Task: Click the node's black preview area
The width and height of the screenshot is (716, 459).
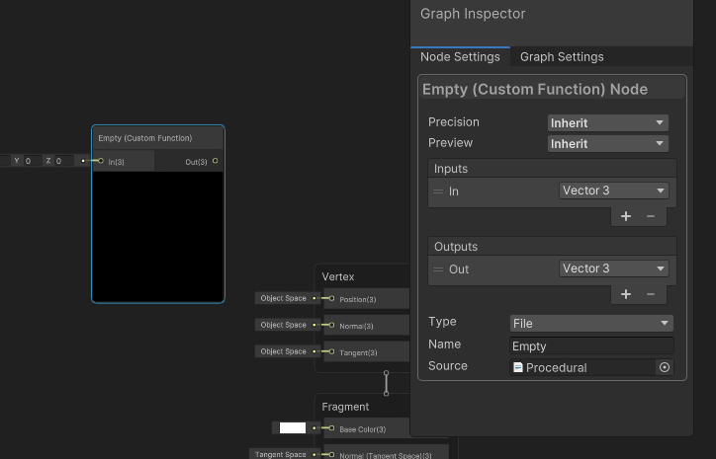Action: 158,236
